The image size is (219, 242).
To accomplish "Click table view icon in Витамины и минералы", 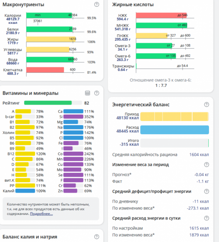I will (88, 93).
